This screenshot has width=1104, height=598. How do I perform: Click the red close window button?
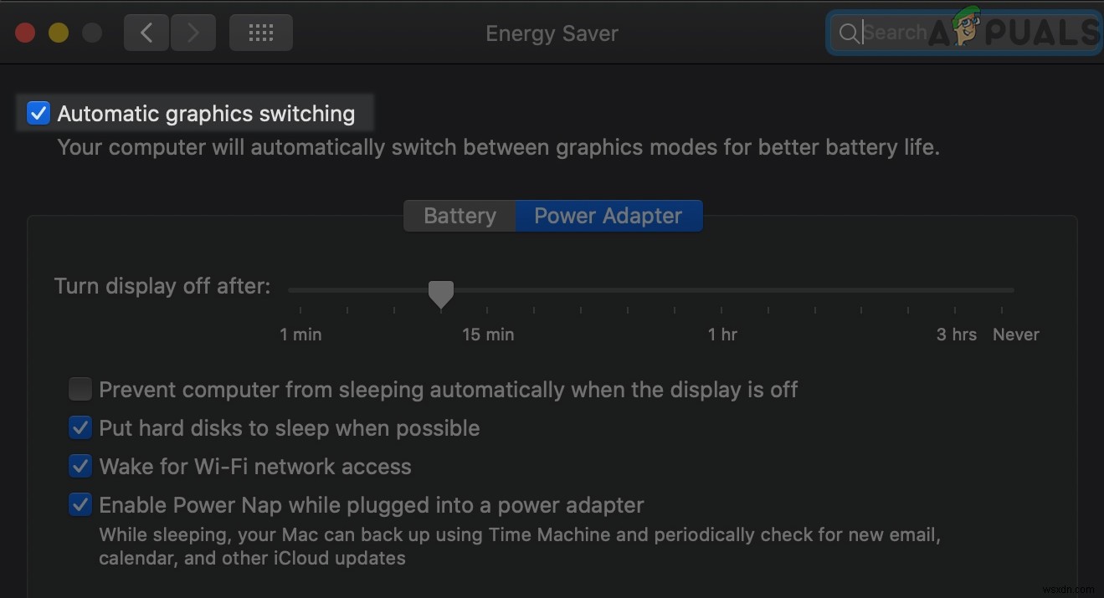[24, 32]
